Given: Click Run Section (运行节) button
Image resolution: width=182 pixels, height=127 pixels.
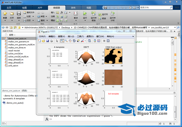Looking at the screenshot, I should pos(103,14).
